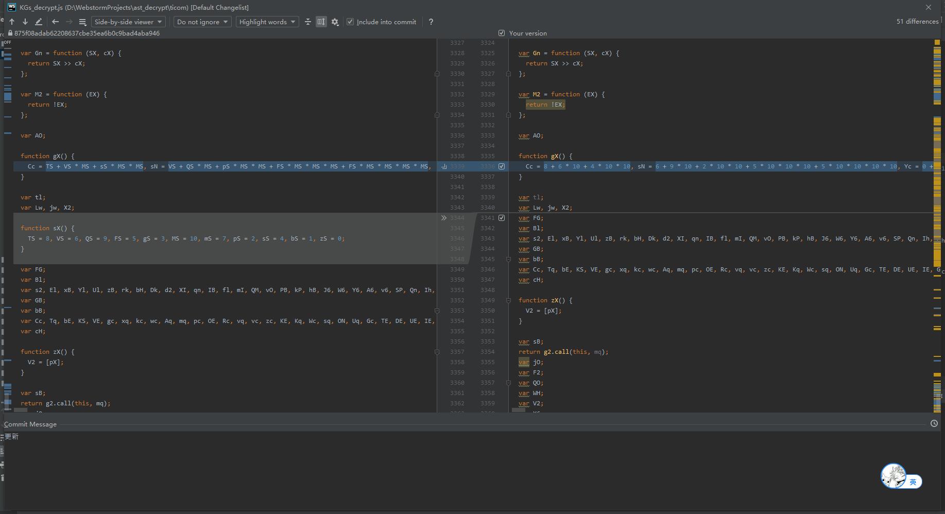
Task: Click revision hash 875f08adab62208637... label
Action: (x=87, y=33)
